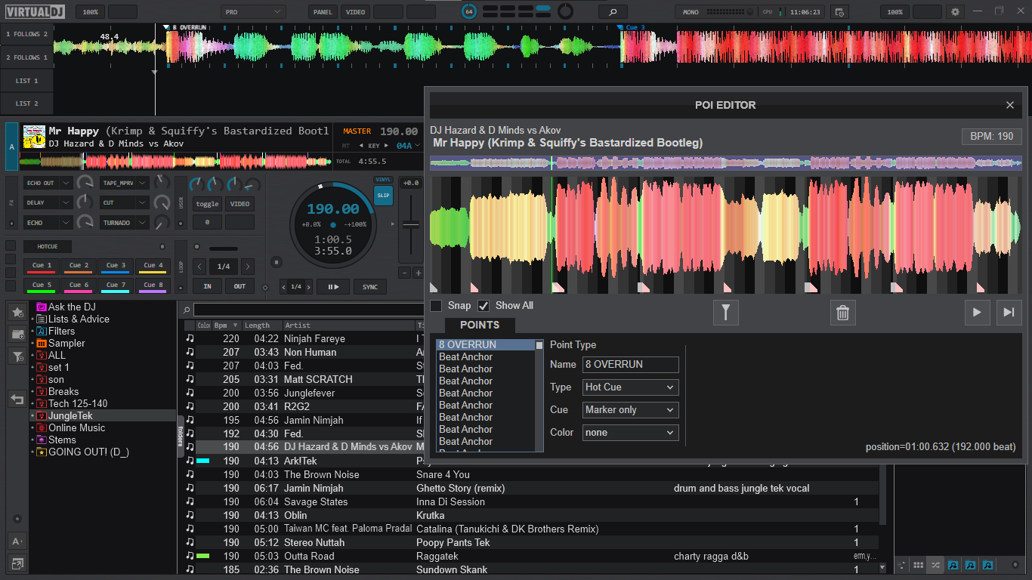Open the first blue folder-search icon
This screenshot has height=580, width=1032.
(953, 565)
